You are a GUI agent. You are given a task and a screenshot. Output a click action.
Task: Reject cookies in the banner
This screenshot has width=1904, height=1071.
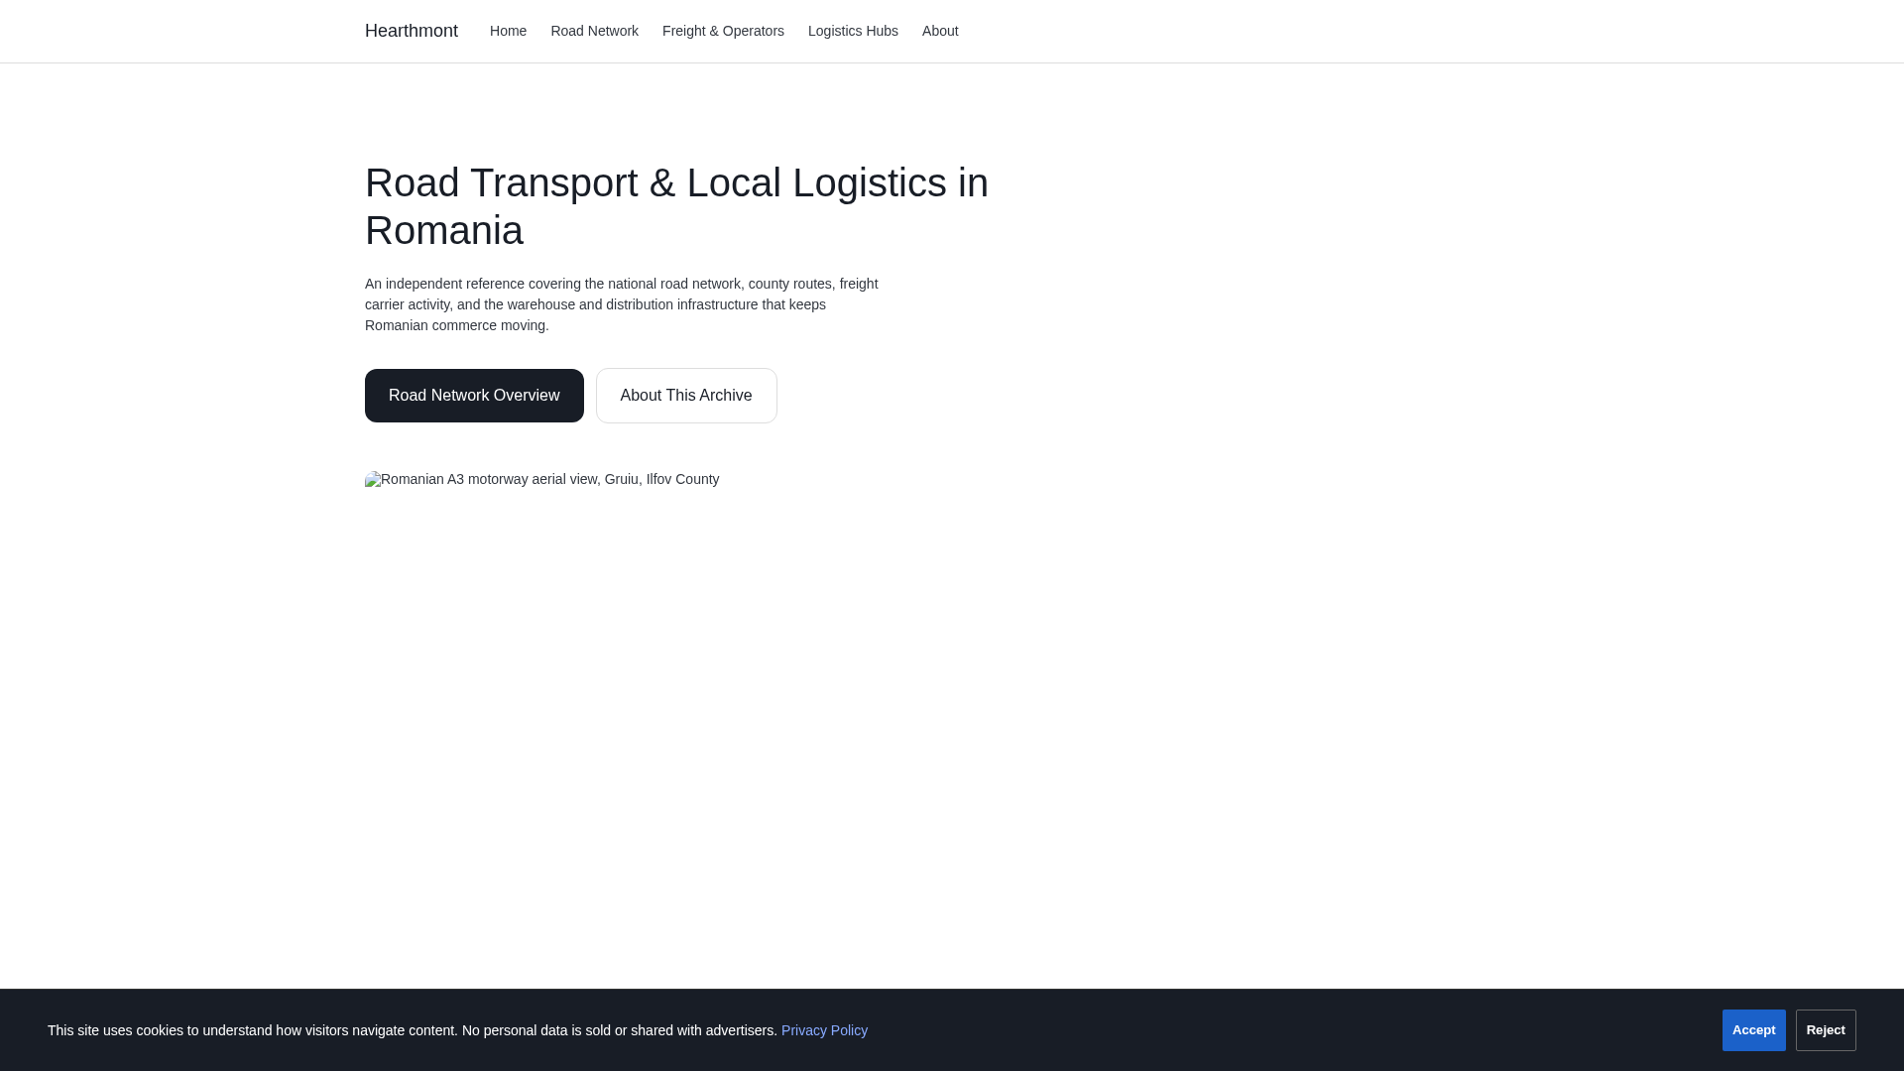coord(1826,1030)
